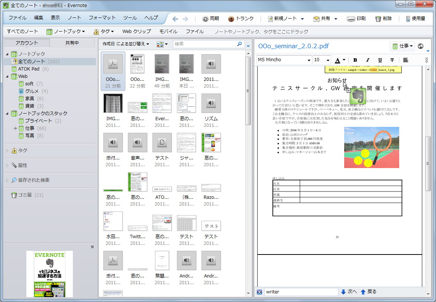
Task: Close the Evernote book advertisement
Action: 92,247
